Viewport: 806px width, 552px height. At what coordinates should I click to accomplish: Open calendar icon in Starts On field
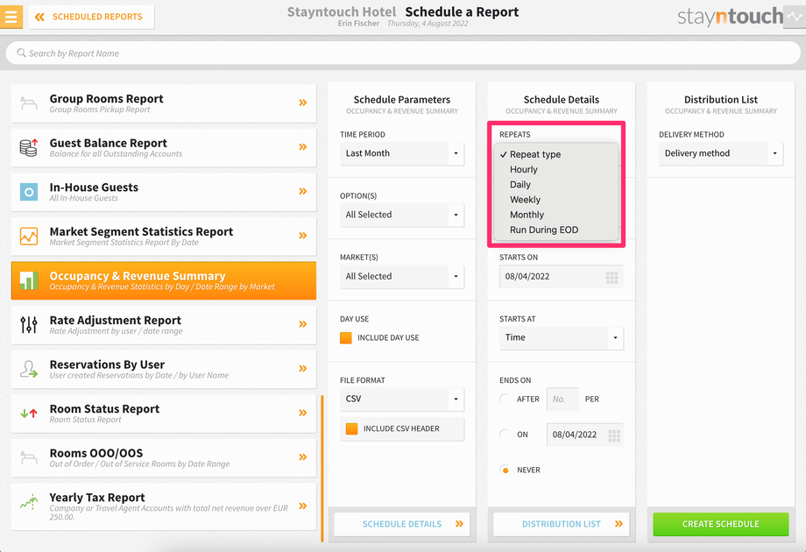[x=612, y=278]
